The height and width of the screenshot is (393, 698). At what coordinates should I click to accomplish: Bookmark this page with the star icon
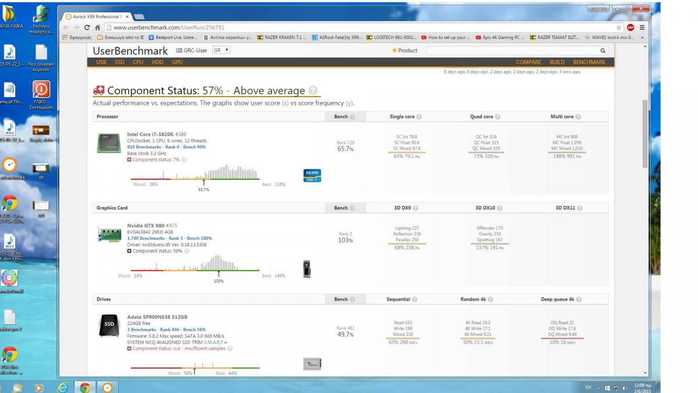coord(619,27)
